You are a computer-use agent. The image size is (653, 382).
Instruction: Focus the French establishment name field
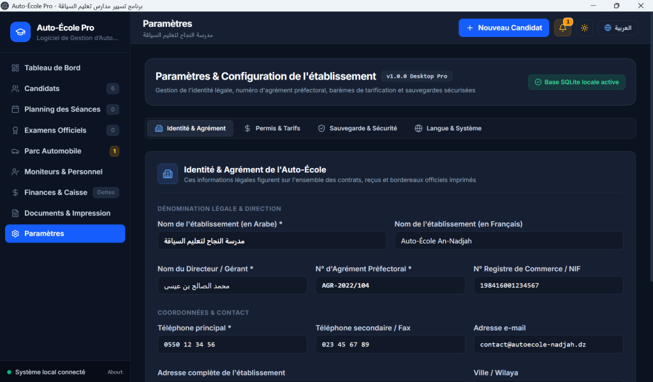(x=509, y=241)
